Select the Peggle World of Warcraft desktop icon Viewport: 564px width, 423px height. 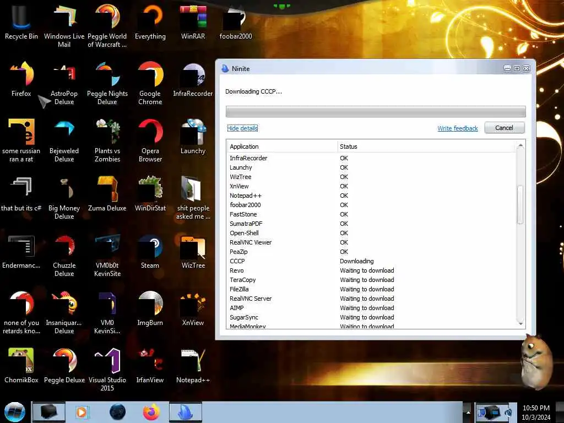click(x=107, y=26)
